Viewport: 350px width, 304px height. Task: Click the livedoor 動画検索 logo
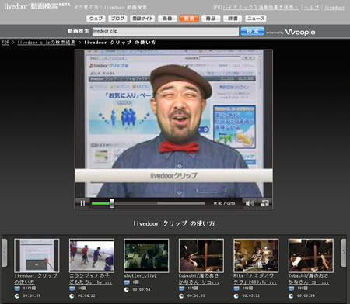click(x=37, y=6)
